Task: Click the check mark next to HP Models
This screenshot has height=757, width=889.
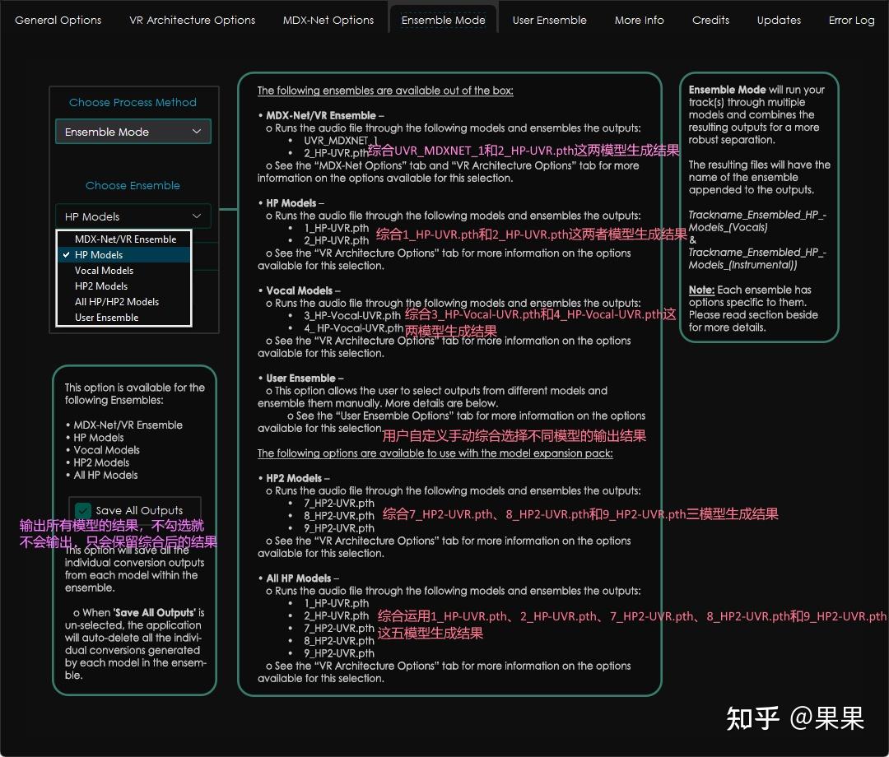Action: coord(67,254)
